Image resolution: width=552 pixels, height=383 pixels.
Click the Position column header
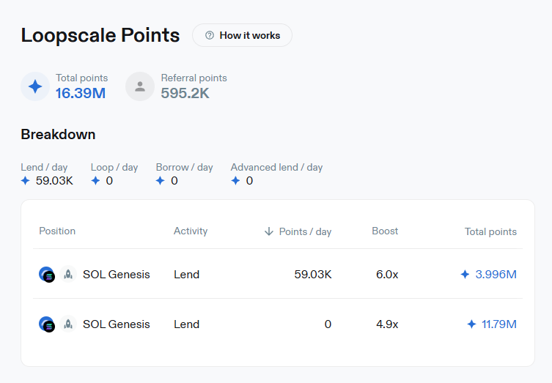pos(57,231)
